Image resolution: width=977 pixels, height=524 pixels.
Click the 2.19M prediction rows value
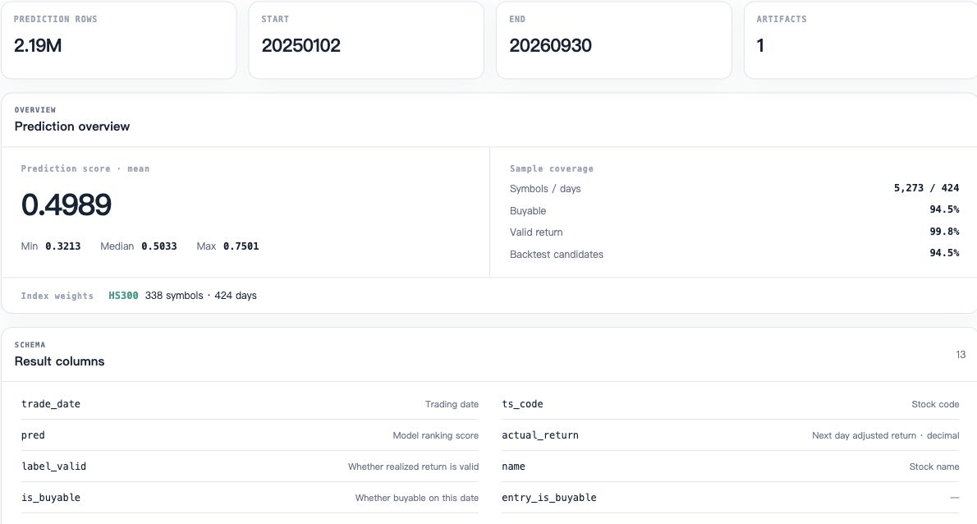[x=38, y=45]
